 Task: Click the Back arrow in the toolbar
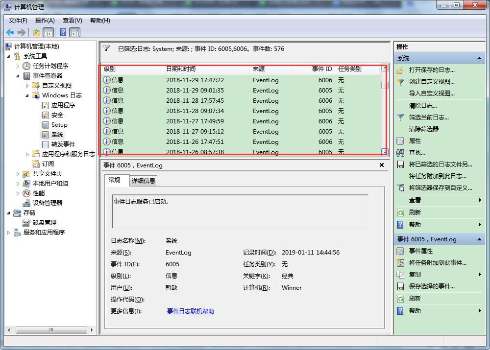point(10,33)
